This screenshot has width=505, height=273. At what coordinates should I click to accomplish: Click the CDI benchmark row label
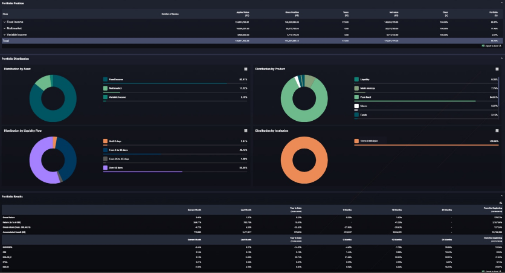click(x=4, y=252)
